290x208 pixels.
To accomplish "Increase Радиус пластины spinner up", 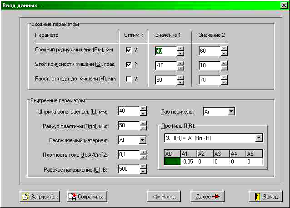I will pyautogui.click(x=143, y=124).
